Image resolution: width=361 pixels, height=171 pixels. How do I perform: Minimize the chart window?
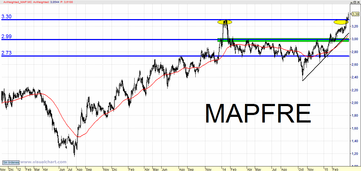coord(351,2)
